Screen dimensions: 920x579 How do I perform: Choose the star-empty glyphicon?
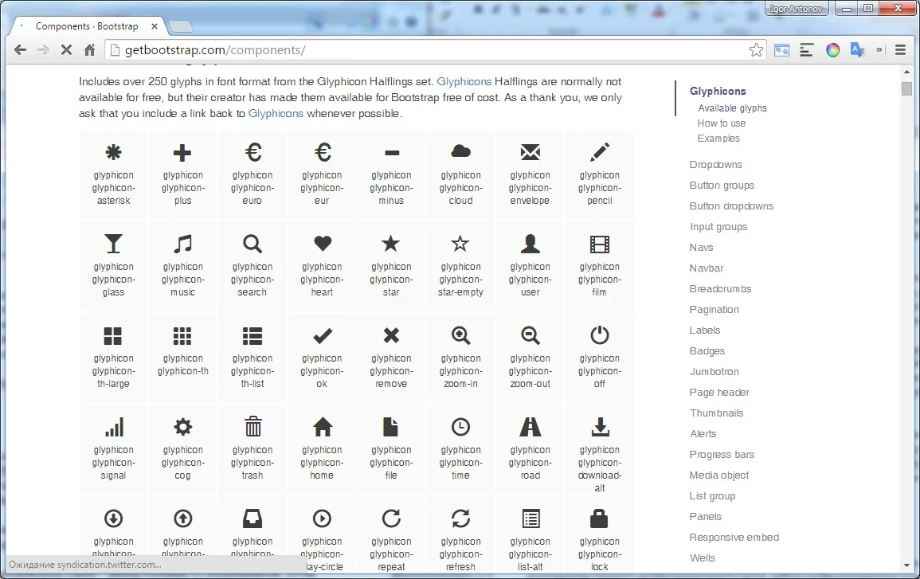point(460,244)
